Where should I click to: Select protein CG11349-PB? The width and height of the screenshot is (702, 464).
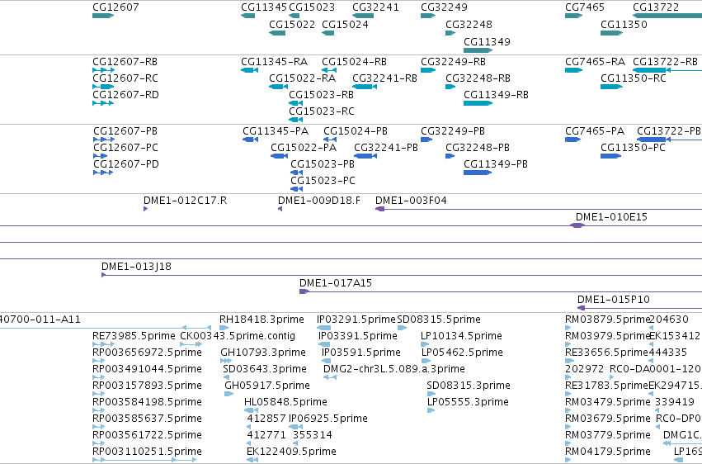pos(478,173)
